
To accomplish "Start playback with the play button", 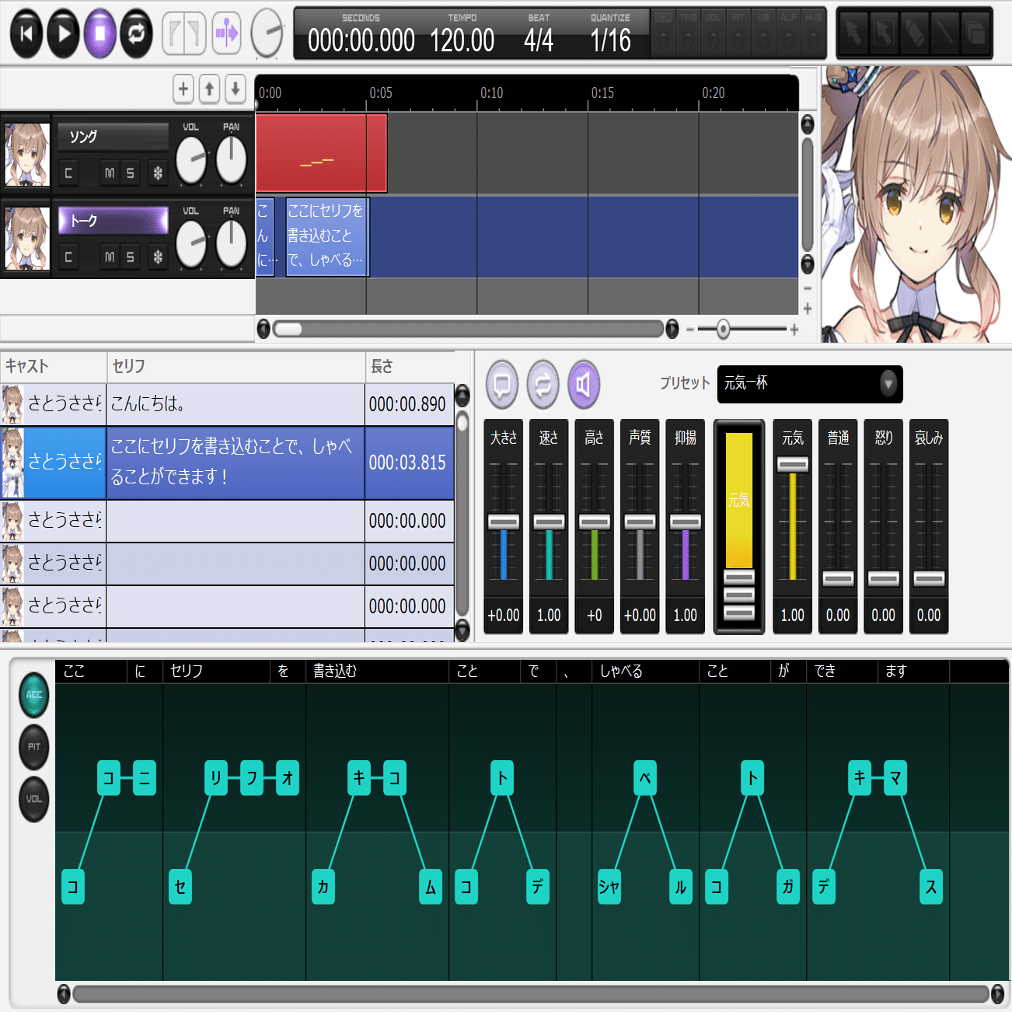I will coord(64,33).
